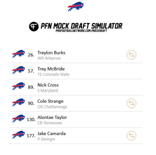Image resolution: width=156 pixels, height=155 pixels.
Task: Click the trade swap icon beside Cole Strange
Action: 131,103
